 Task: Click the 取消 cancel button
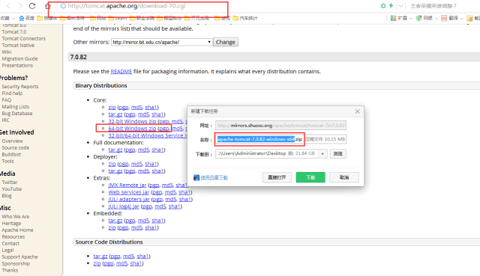344,177
